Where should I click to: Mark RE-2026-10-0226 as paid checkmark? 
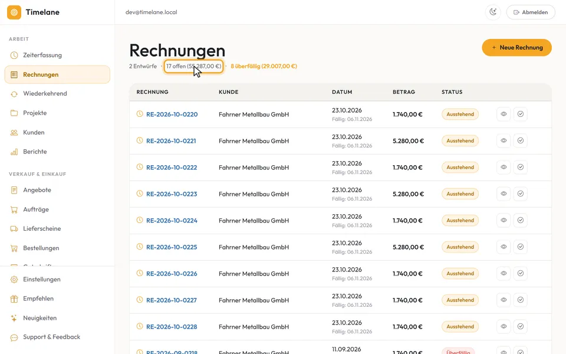(x=521, y=273)
